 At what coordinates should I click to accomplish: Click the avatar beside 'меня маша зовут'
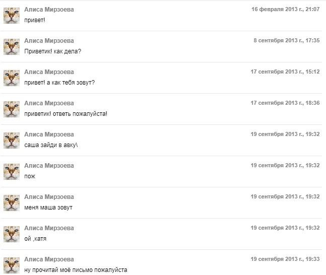(12, 203)
